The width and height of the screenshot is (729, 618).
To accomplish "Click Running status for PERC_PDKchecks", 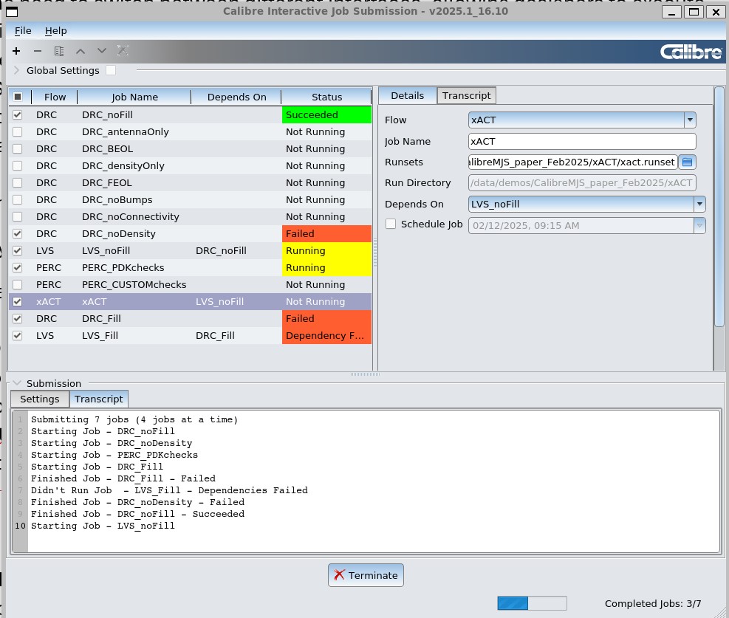I will 326,267.
